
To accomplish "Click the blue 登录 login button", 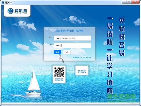I will (57, 52).
